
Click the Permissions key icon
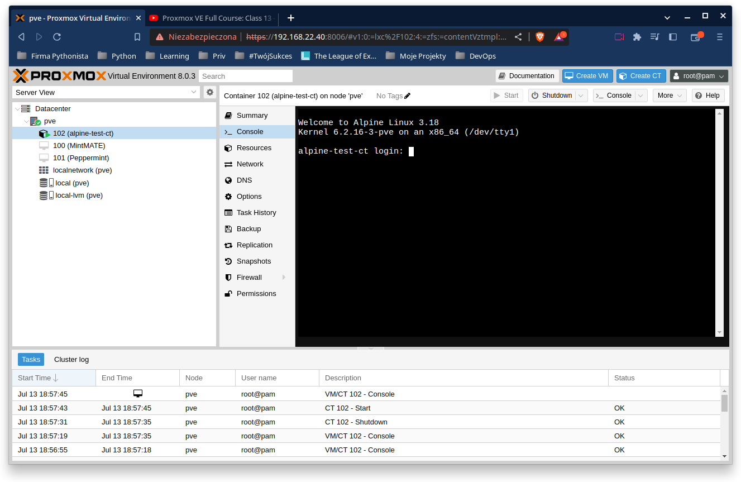pyautogui.click(x=229, y=293)
